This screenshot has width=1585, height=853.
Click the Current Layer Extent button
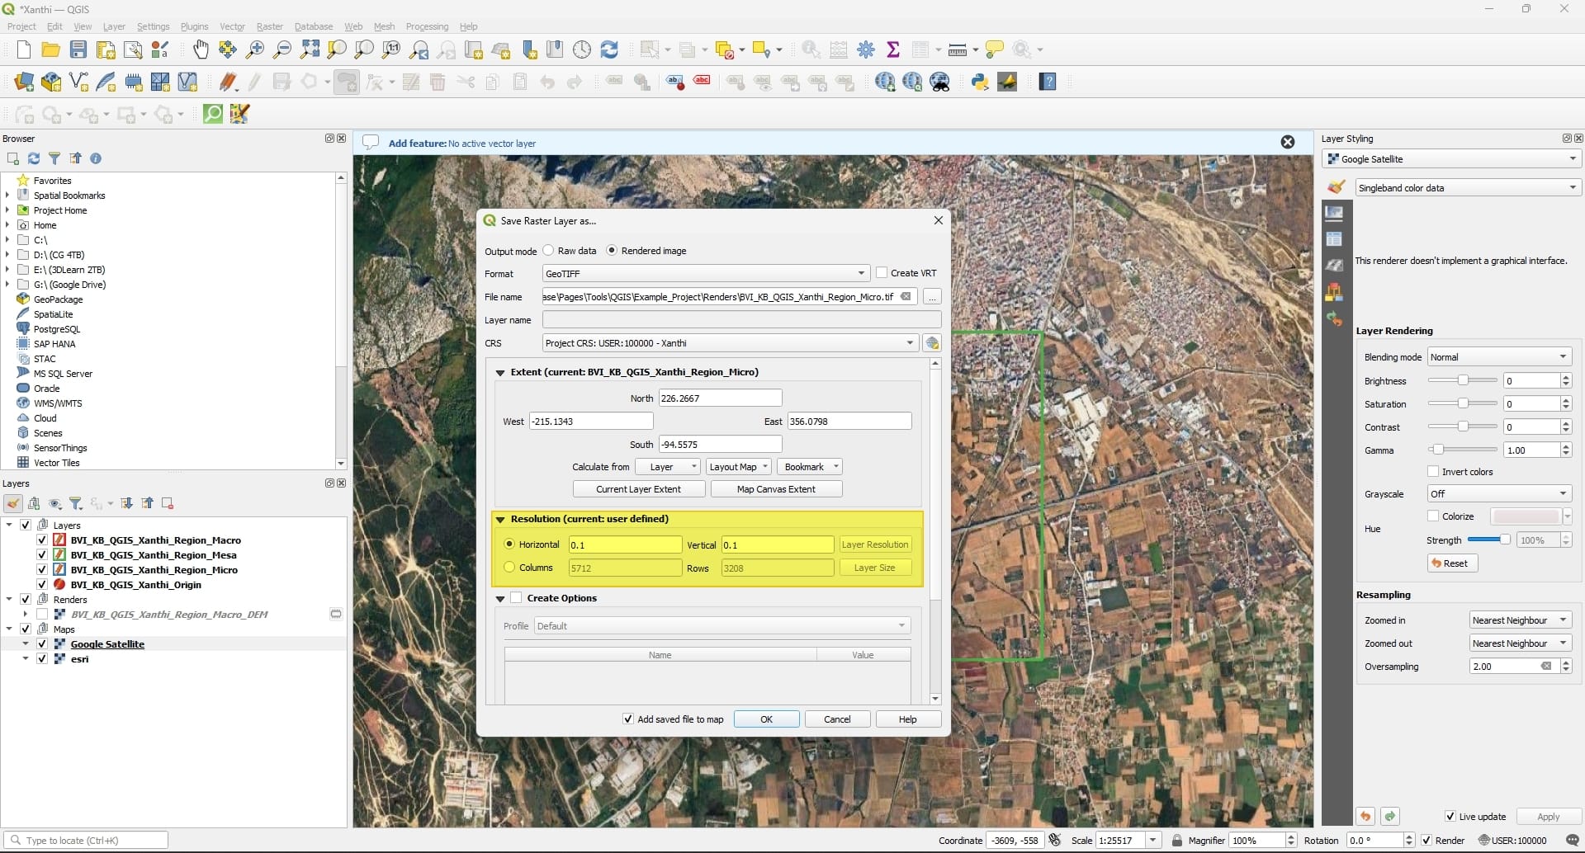click(x=639, y=489)
